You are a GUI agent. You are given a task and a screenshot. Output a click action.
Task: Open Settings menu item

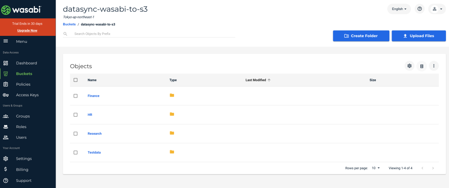pos(24,159)
